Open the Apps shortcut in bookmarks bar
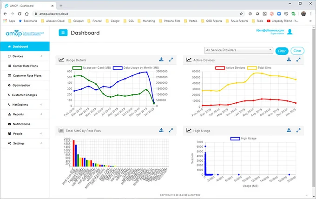 [9, 21]
